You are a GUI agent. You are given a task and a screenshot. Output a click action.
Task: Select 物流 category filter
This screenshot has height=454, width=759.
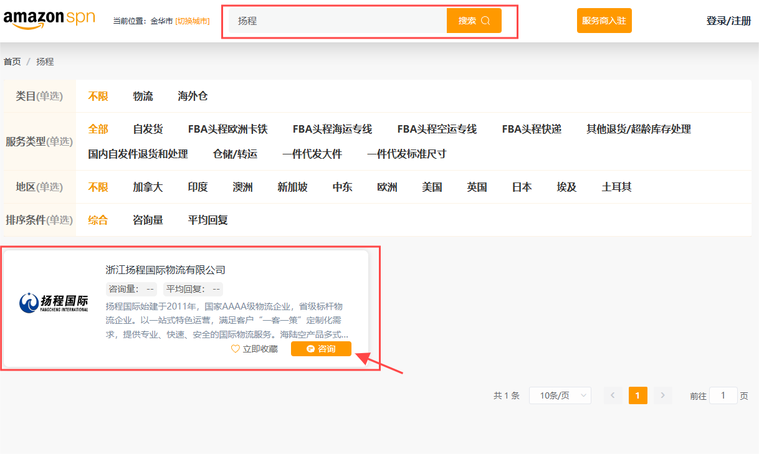[x=143, y=96]
